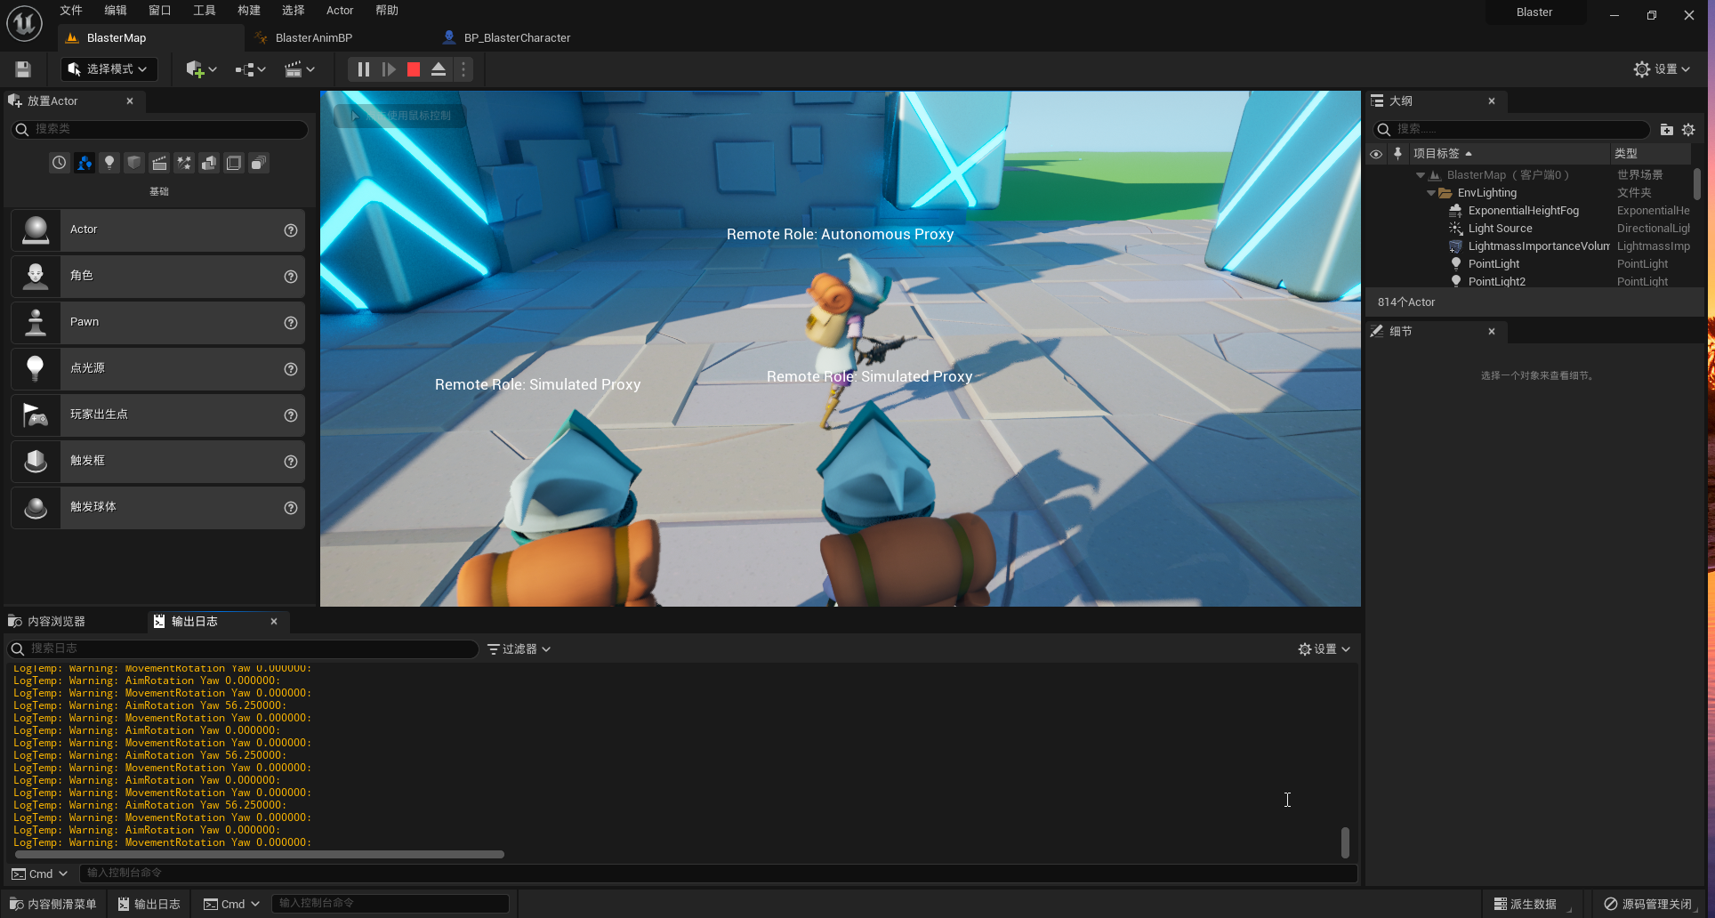Eject from the player controller
1715x918 pixels.
pos(439,69)
